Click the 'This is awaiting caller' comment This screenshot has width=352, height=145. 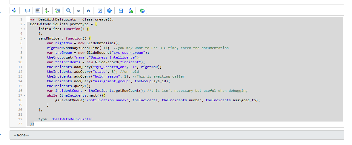[159, 76]
